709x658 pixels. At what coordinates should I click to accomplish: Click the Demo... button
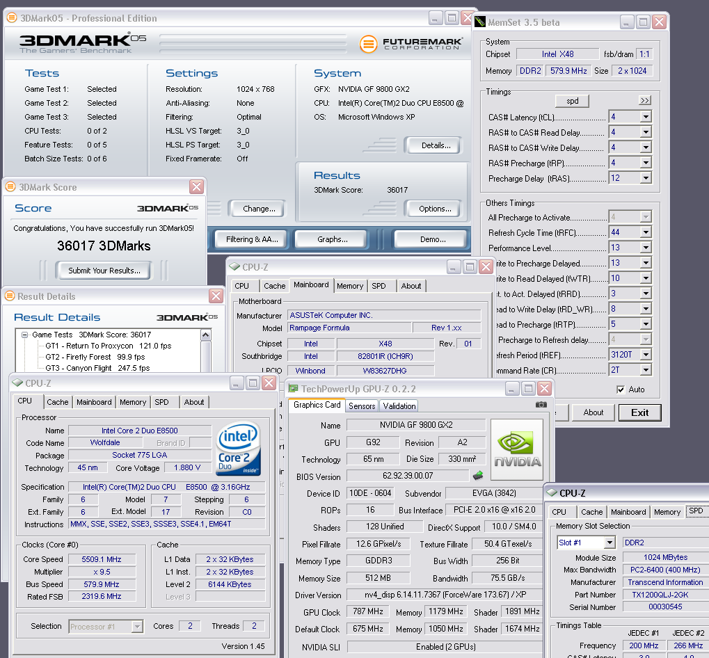pos(432,239)
